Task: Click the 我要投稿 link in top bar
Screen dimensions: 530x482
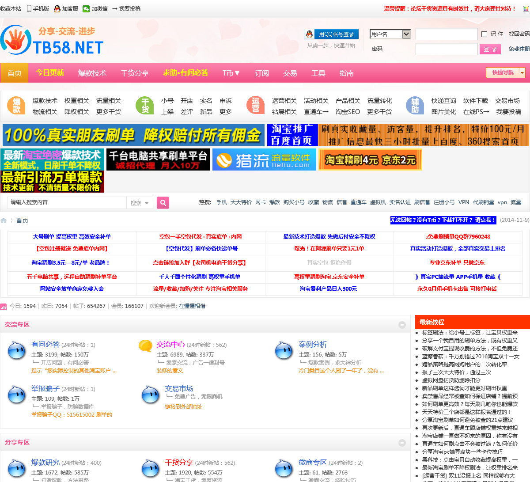Action: click(x=129, y=8)
